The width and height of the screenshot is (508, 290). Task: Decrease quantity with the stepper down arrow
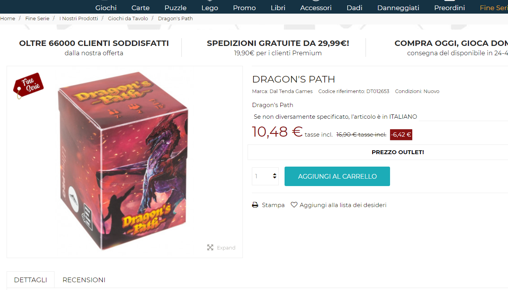point(275,178)
